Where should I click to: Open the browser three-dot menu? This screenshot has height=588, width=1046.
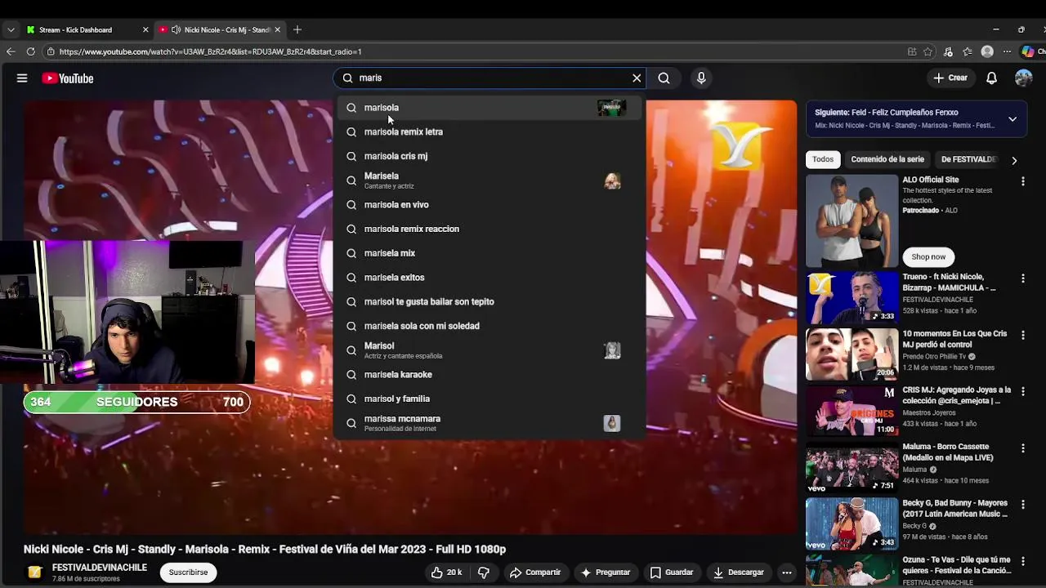coord(1007,51)
